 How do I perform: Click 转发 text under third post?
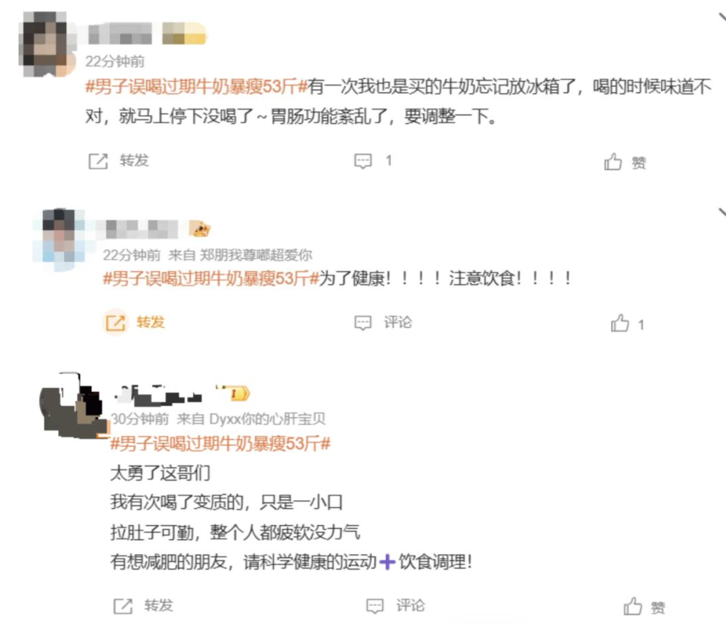(x=159, y=605)
